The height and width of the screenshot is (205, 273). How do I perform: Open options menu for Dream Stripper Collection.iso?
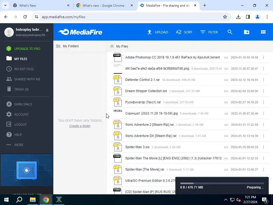(263, 91)
